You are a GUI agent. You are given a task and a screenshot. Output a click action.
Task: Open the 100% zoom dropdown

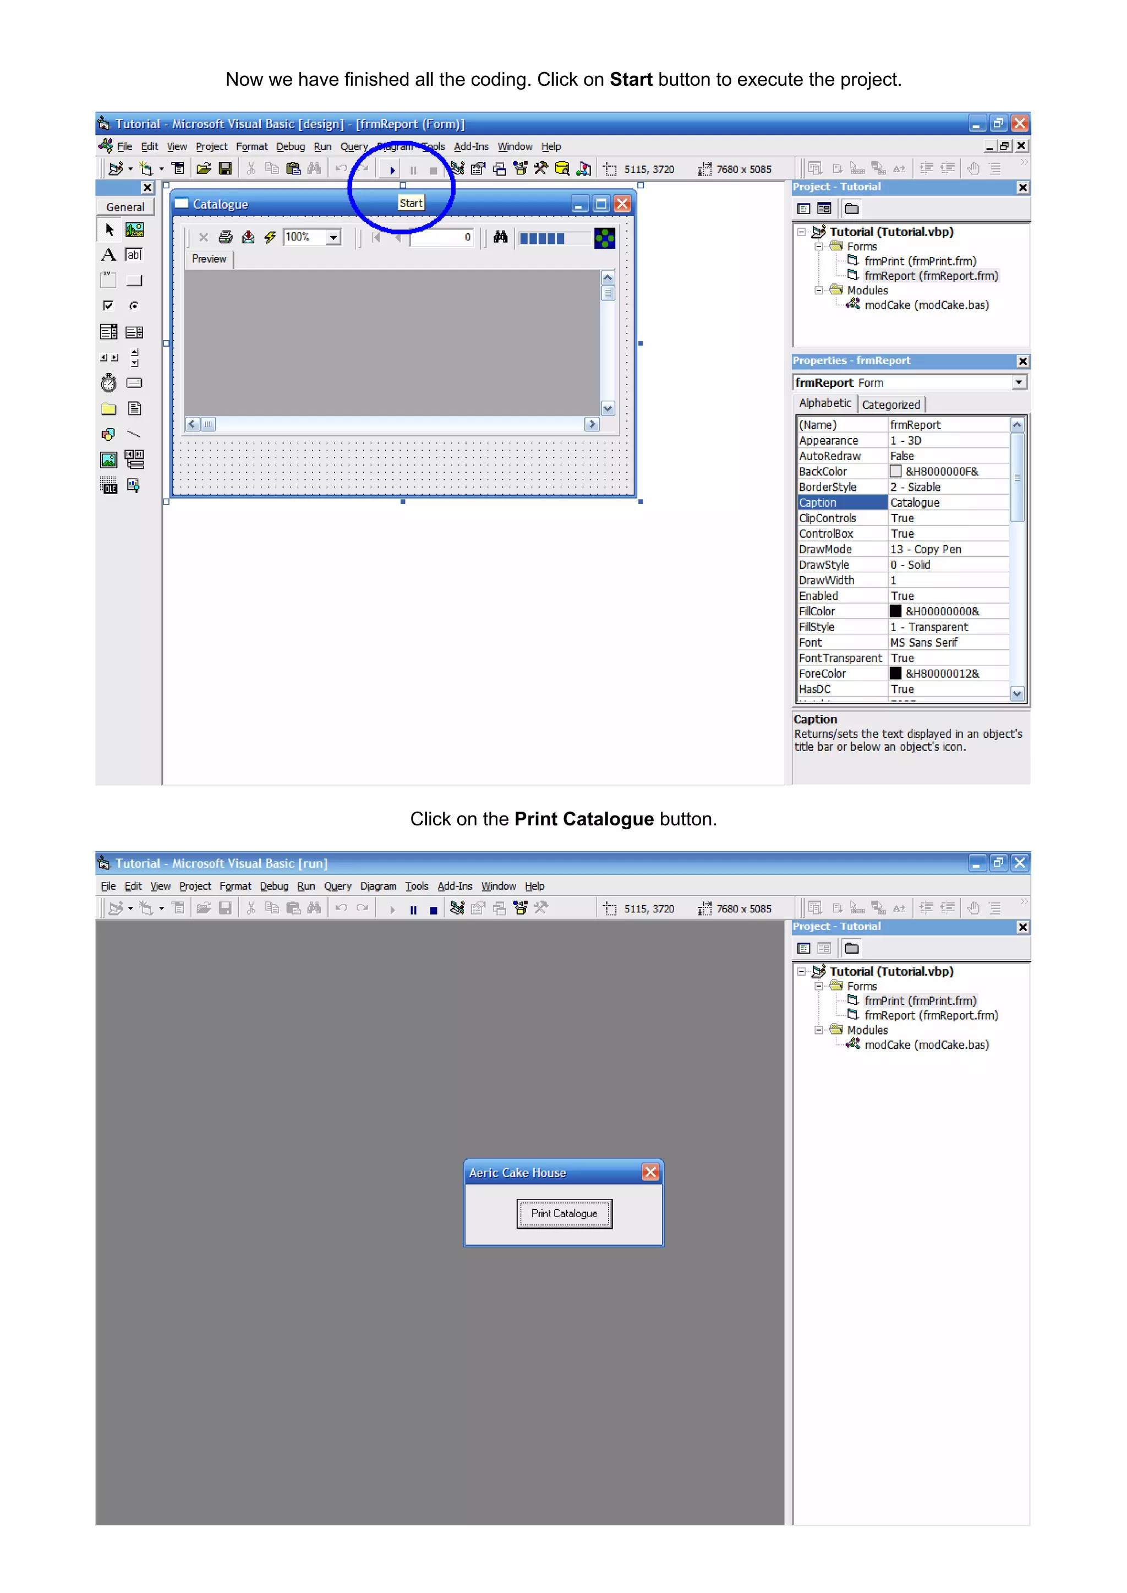coord(334,237)
